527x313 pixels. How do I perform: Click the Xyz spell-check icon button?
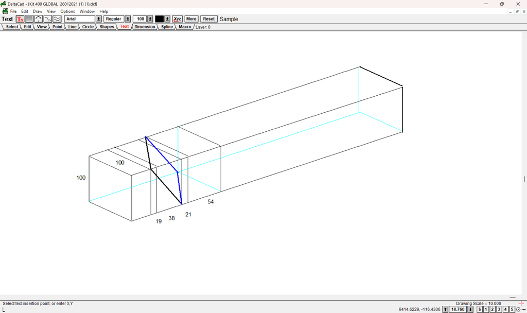(177, 19)
